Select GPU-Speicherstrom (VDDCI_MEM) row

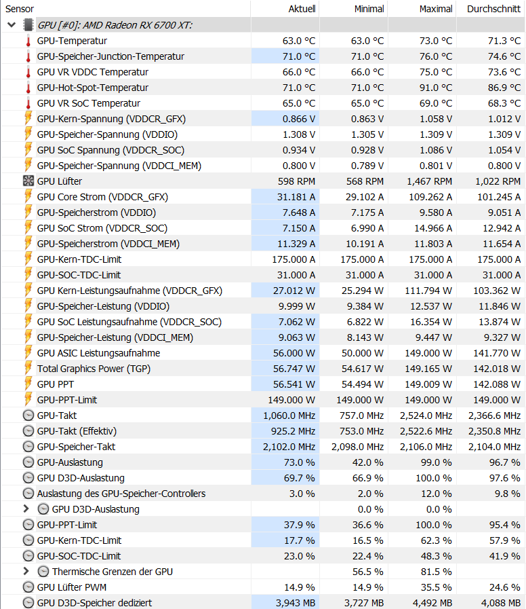(x=262, y=244)
